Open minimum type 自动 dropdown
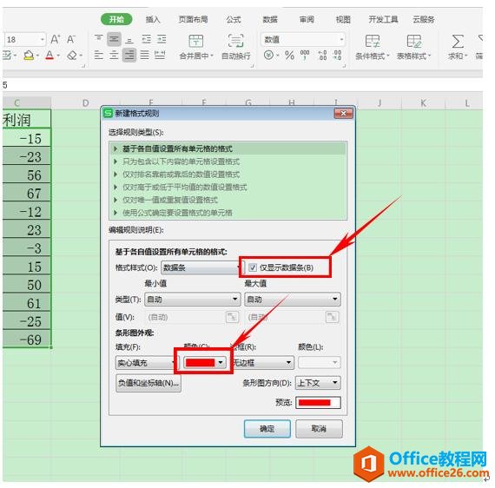495x488 pixels. [x=192, y=300]
